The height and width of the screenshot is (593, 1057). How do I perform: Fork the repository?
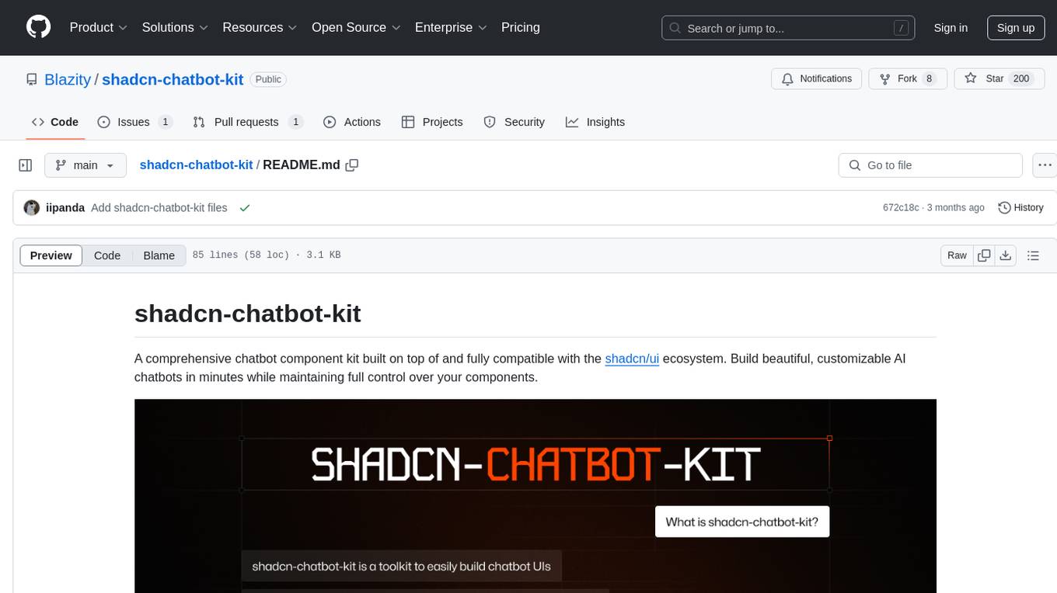coord(908,78)
